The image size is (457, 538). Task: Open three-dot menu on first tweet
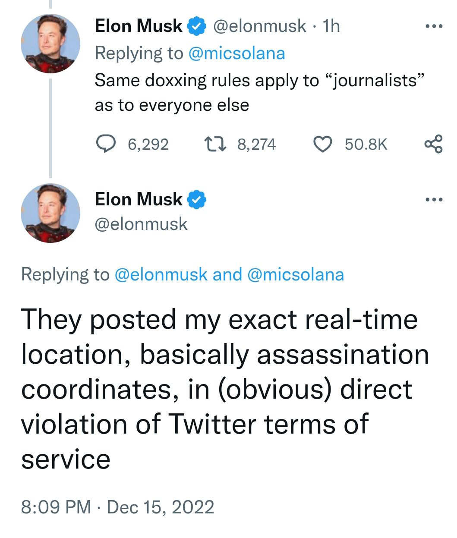pyautogui.click(x=433, y=27)
